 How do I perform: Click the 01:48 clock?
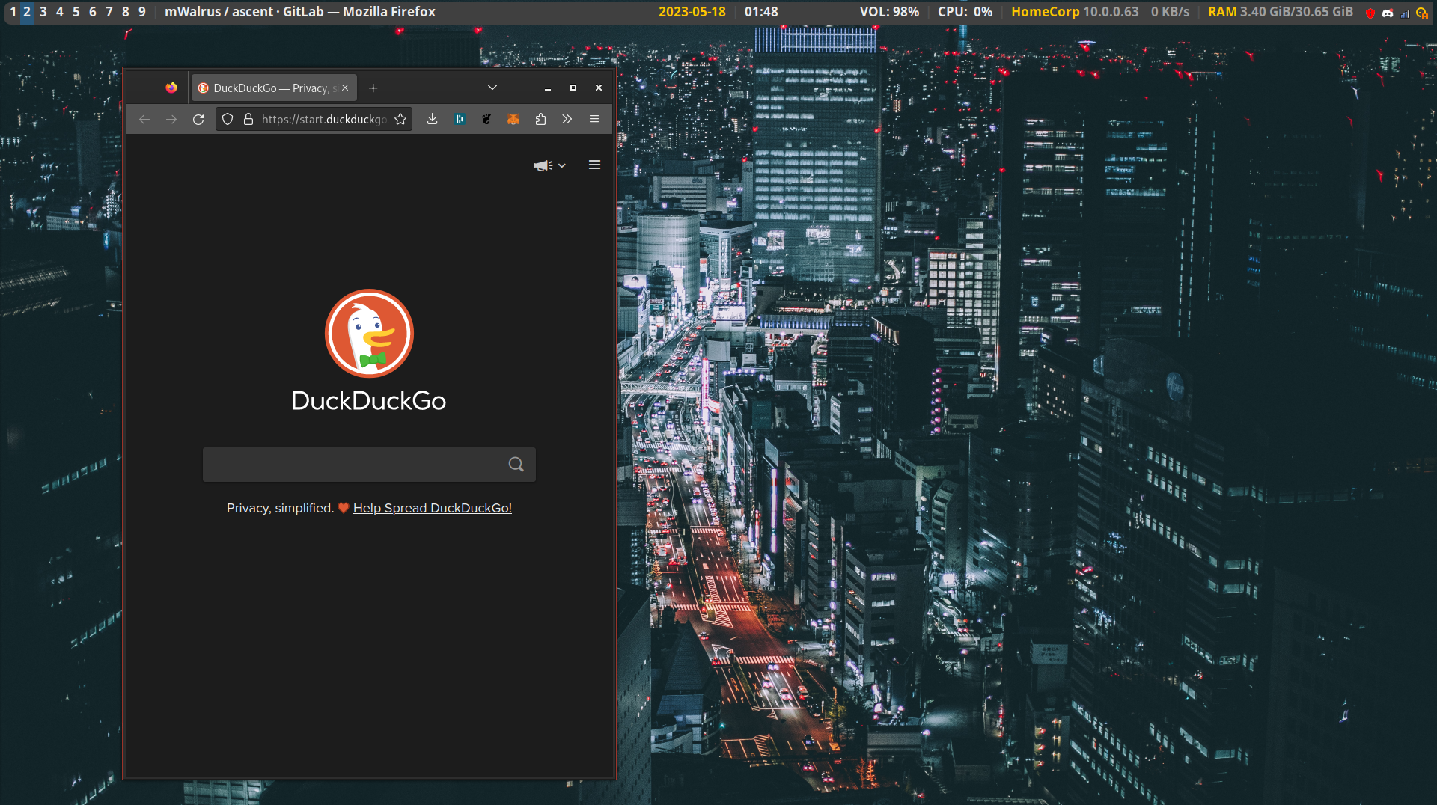pyautogui.click(x=761, y=12)
